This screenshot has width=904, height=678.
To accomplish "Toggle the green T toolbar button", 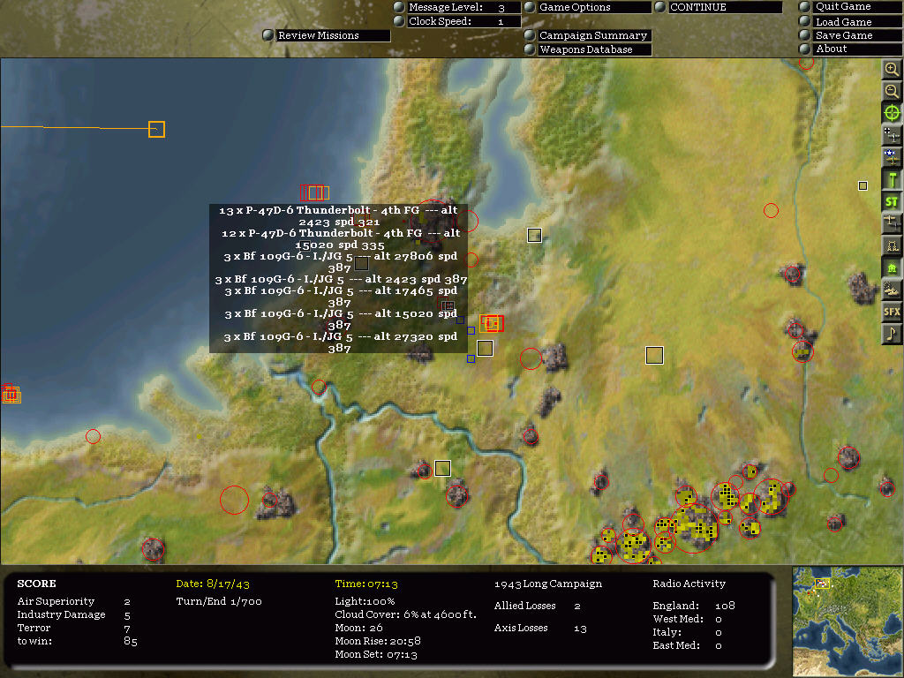I will (x=892, y=179).
